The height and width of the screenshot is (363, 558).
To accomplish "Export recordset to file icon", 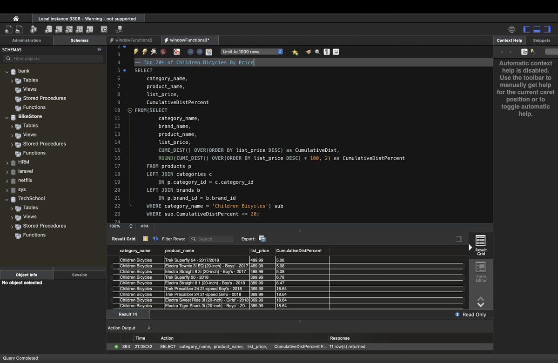I will pos(262,239).
